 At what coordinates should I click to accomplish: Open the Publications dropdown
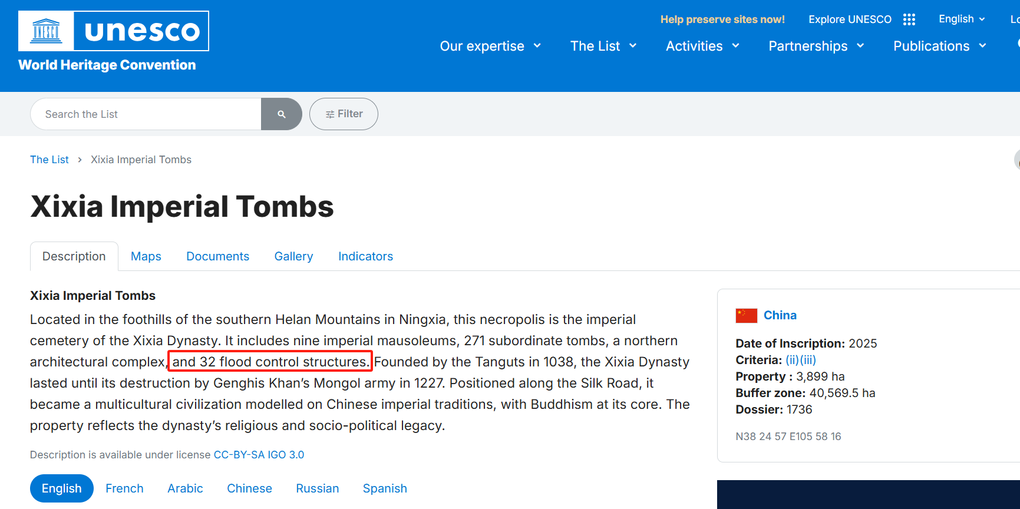939,46
